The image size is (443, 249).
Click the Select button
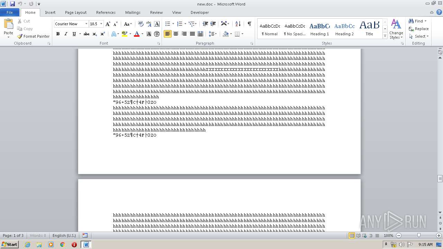[418, 36]
